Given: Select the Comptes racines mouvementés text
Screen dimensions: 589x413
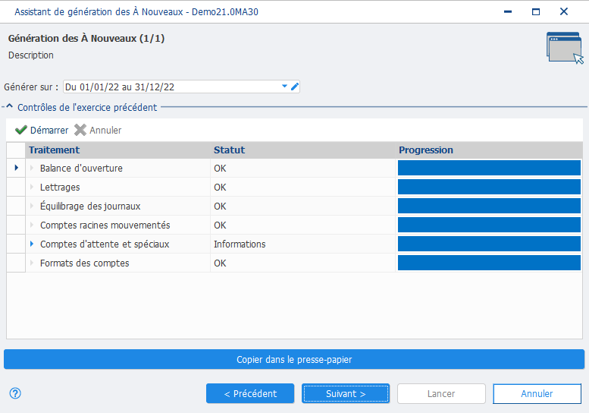Looking at the screenshot, I should pos(105,225).
